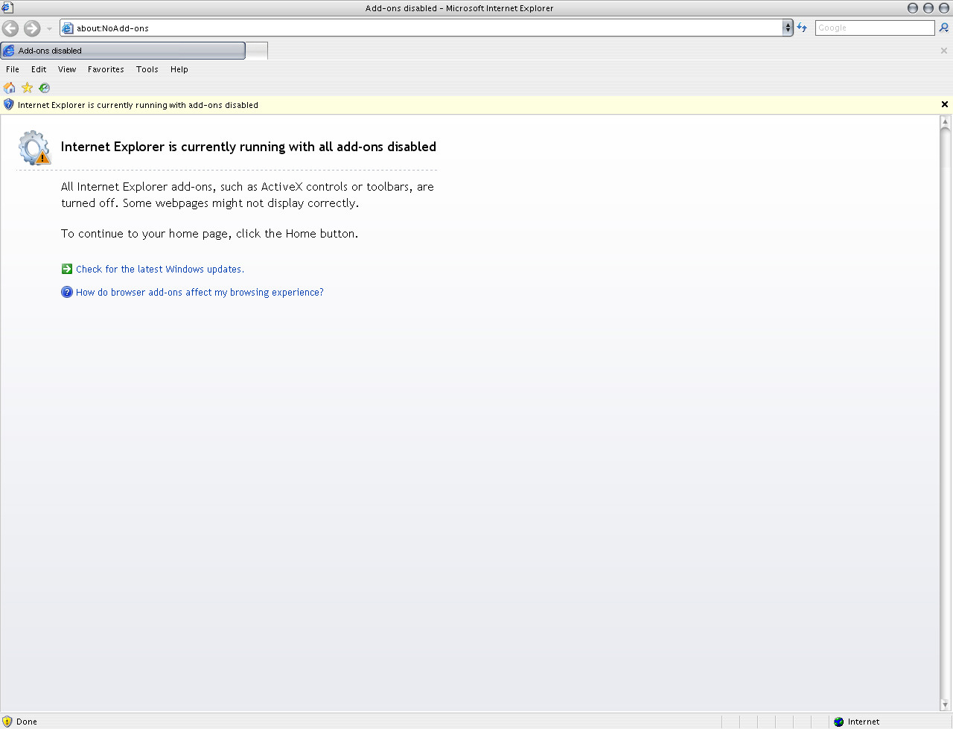953x729 pixels.
Task: Follow the Check for the latest Windows updates link
Action: [160, 270]
